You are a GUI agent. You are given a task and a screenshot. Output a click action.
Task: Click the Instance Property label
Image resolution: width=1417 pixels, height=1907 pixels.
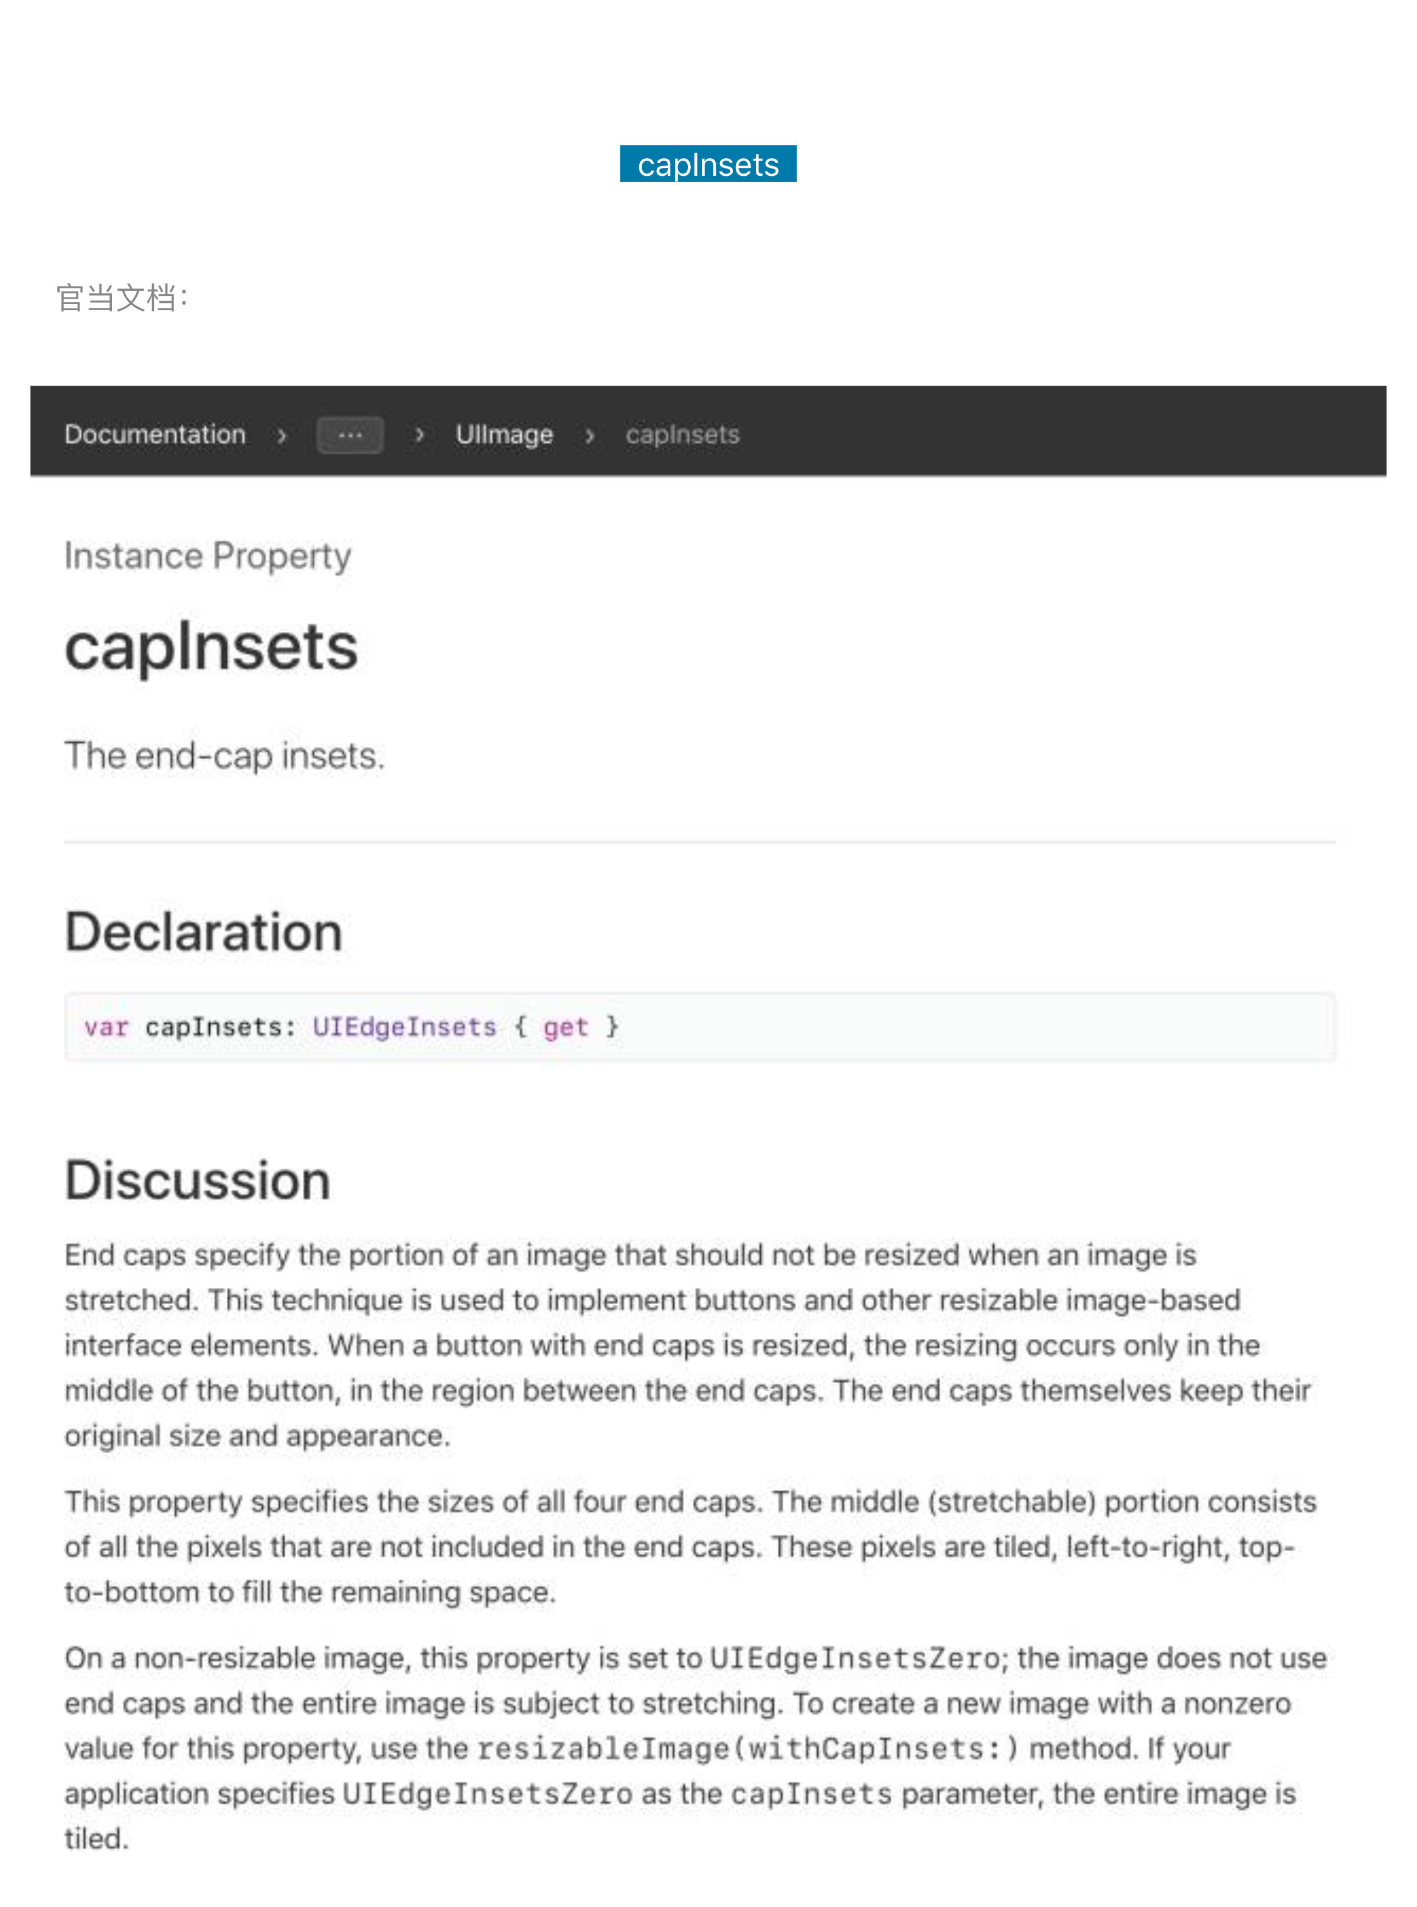[x=207, y=556]
